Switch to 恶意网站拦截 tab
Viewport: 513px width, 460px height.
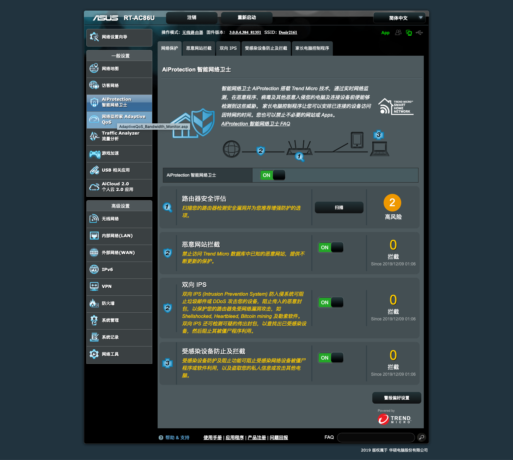(x=199, y=48)
